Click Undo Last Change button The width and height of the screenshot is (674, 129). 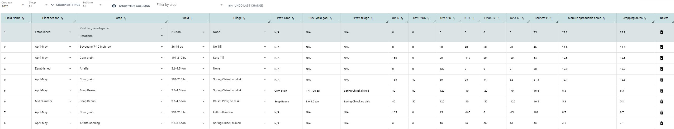tap(246, 6)
